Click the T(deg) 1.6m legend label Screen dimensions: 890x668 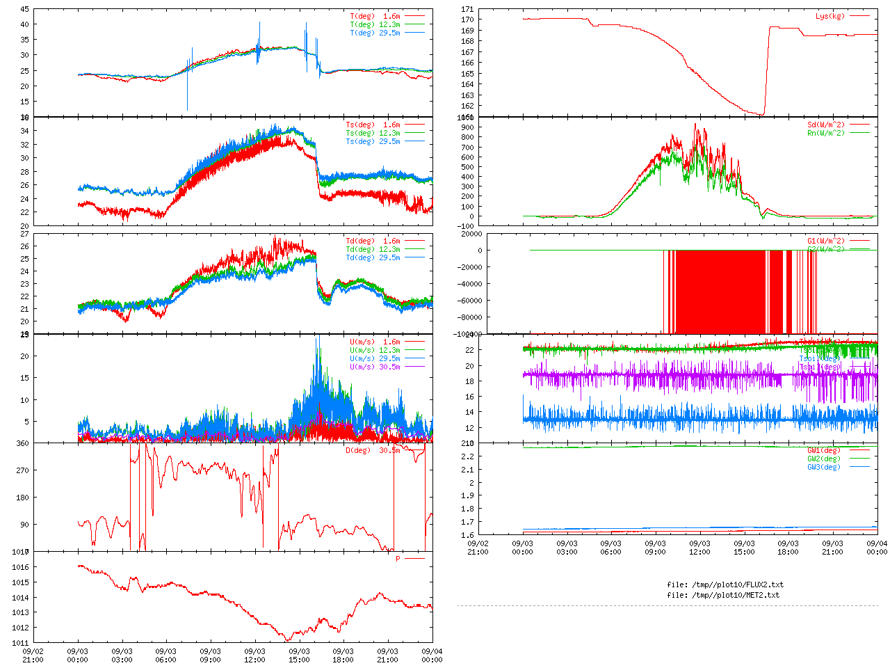(375, 16)
